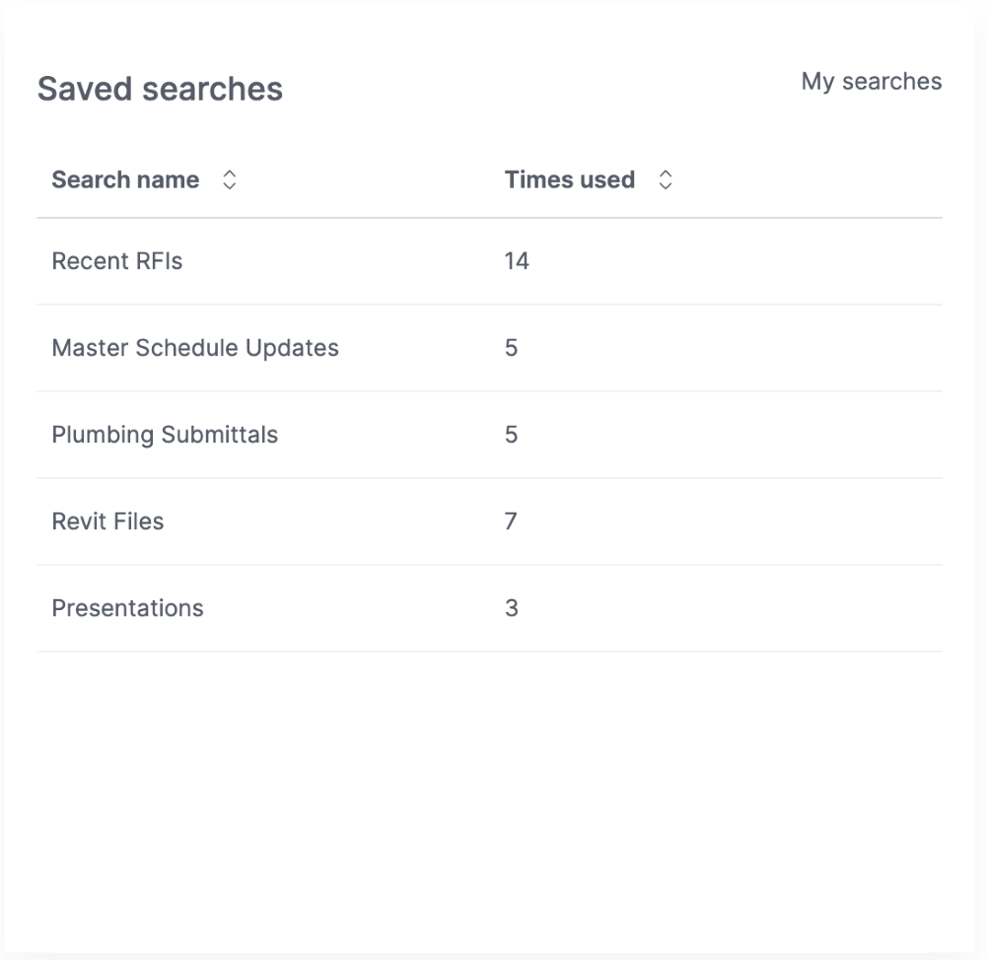
Task: Click the Times used up sort chevron
Action: [666, 173]
